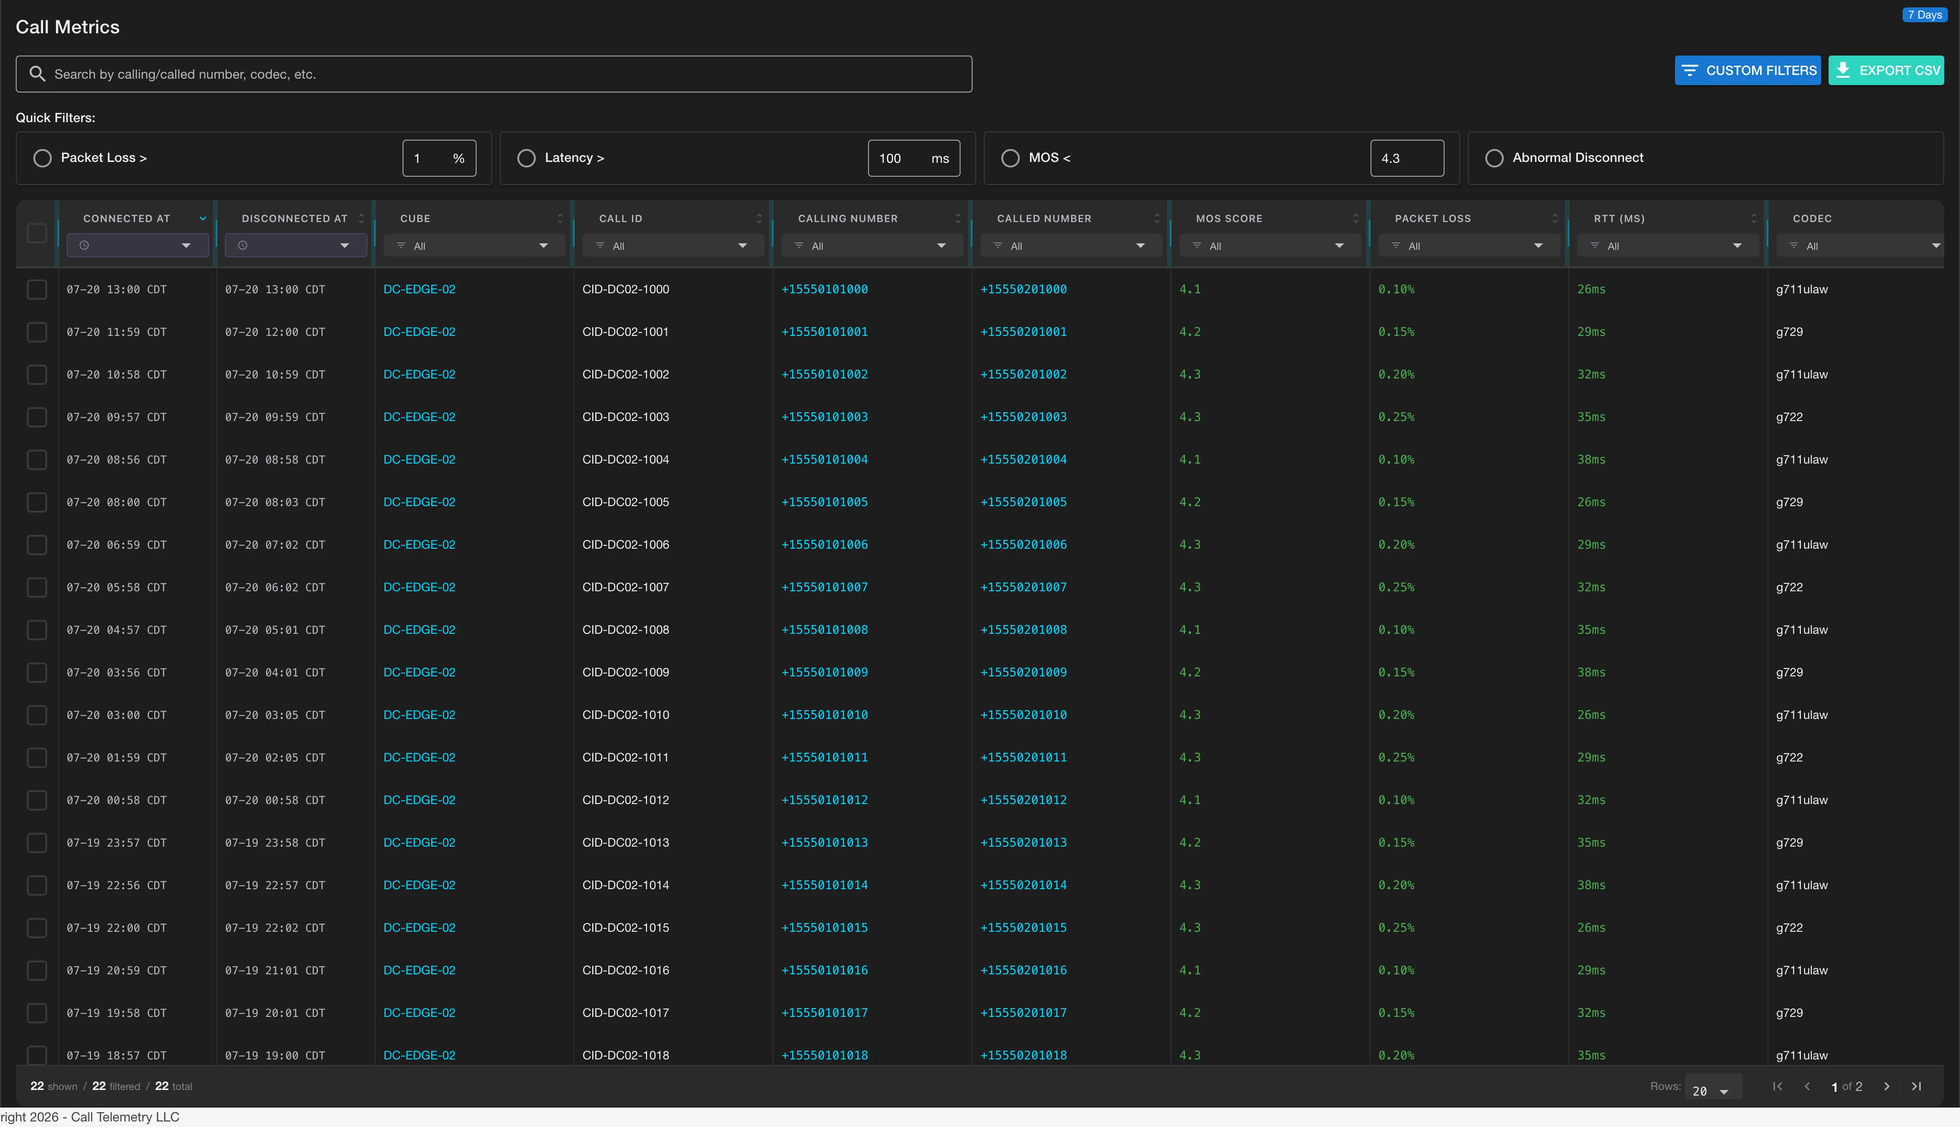Check the row for CID-DC02-1003

click(37, 417)
